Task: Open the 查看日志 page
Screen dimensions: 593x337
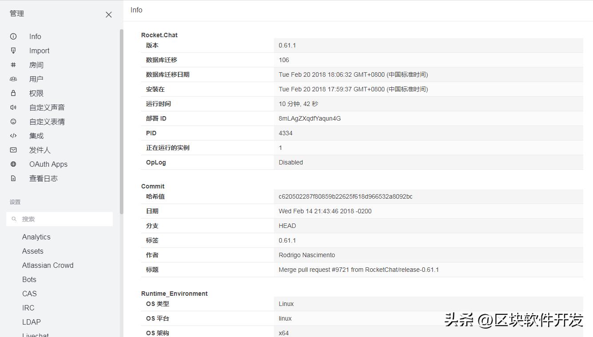Action: [43, 178]
